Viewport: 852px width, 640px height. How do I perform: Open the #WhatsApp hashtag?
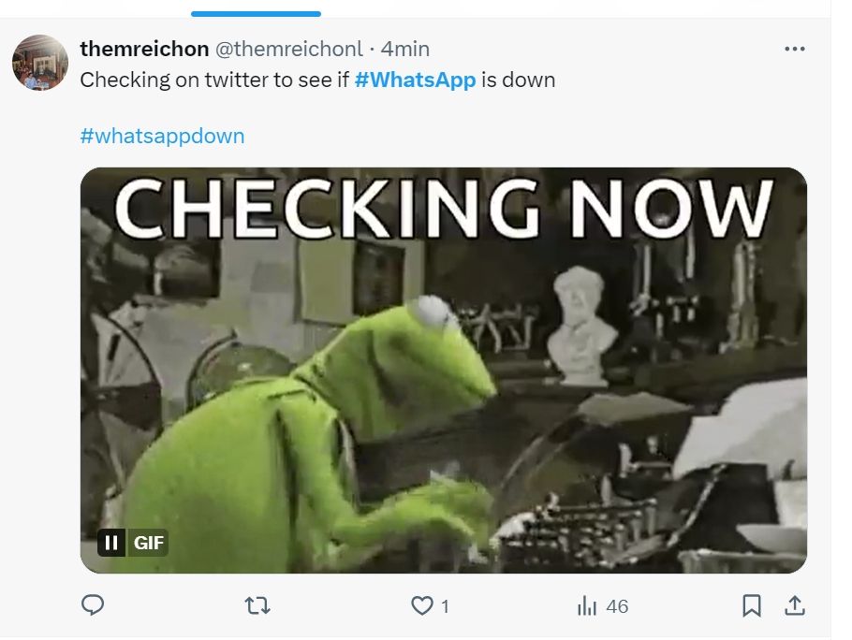[x=415, y=80]
